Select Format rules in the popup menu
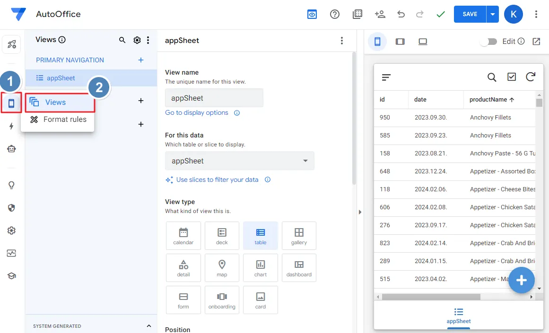This screenshot has height=333, width=549. (58, 120)
